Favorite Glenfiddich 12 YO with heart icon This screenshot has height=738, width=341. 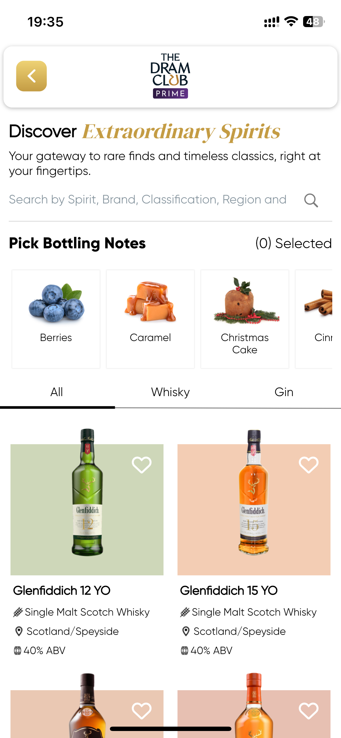(142, 465)
